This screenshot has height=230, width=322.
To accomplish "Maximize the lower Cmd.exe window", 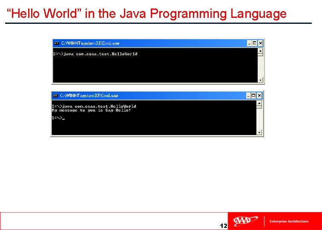I will (x=253, y=96).
